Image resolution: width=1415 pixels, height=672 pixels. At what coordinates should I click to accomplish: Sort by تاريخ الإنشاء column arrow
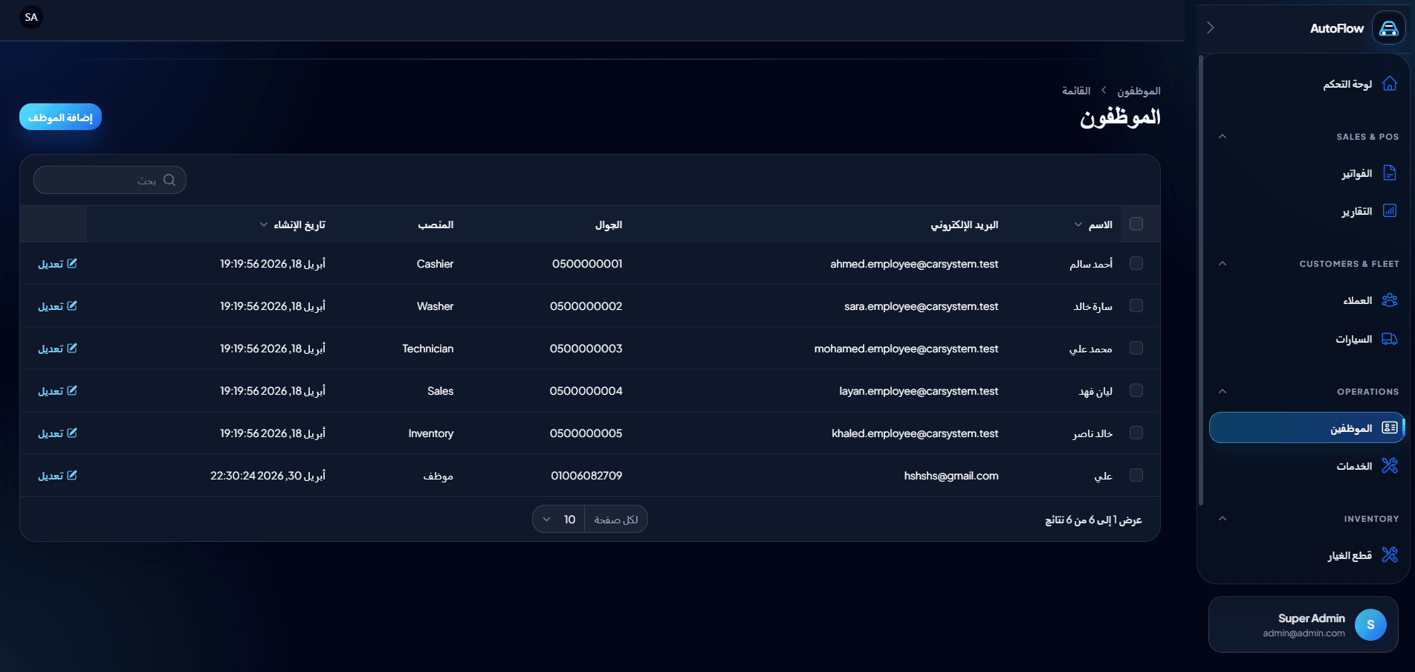pyautogui.click(x=263, y=224)
